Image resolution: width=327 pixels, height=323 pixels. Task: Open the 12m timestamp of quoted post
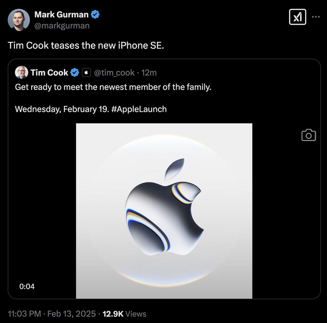[x=149, y=73]
